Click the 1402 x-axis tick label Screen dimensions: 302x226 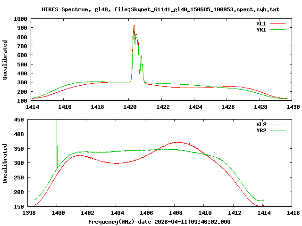(x=87, y=213)
